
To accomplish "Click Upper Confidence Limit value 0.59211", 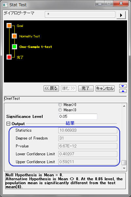I will click(x=88, y=162).
